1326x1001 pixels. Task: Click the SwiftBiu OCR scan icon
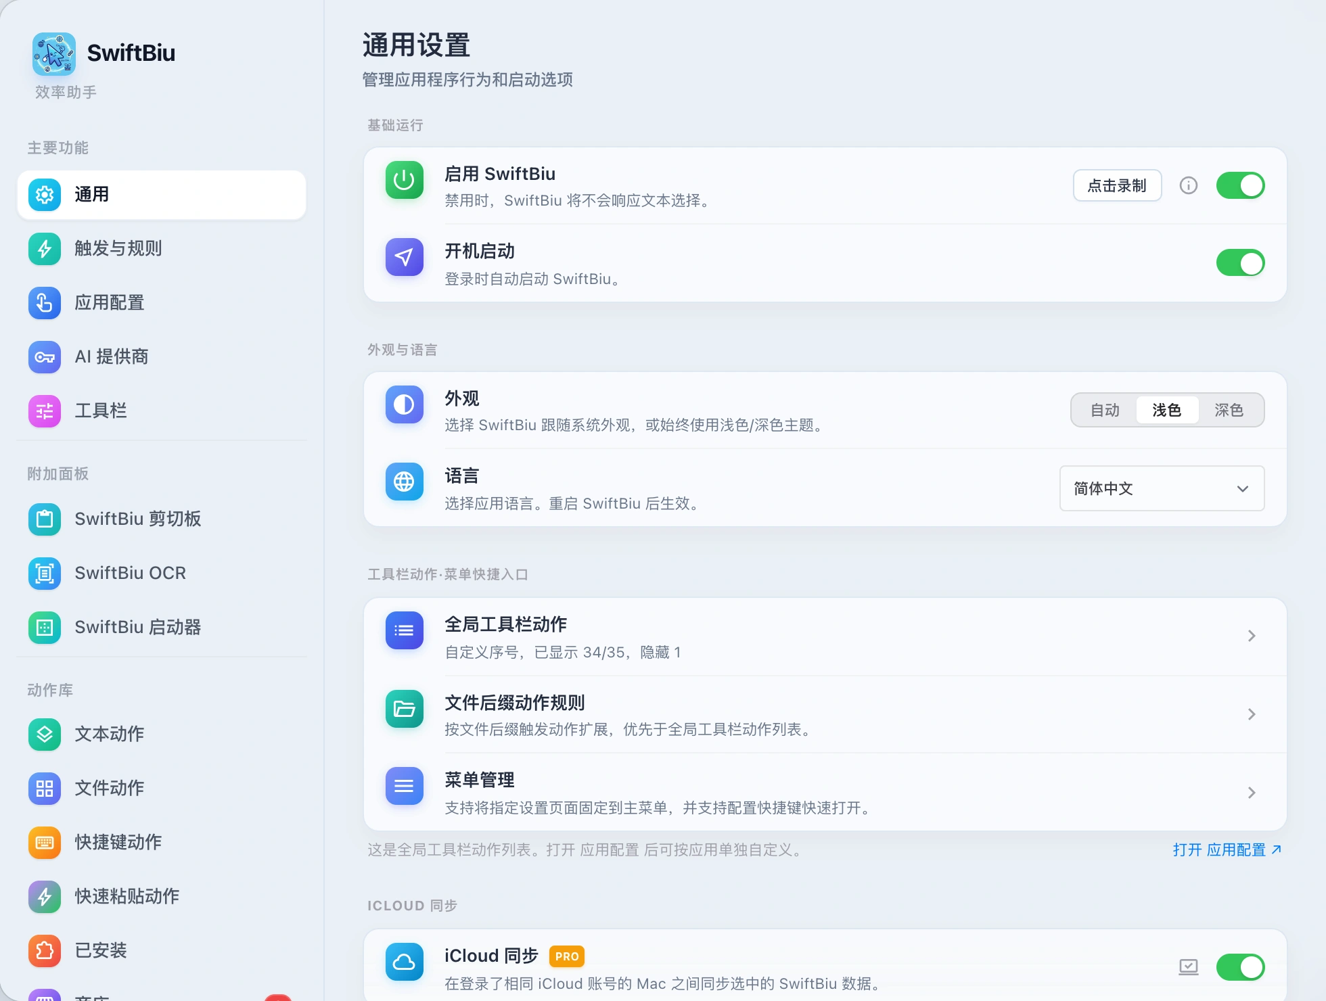[45, 574]
